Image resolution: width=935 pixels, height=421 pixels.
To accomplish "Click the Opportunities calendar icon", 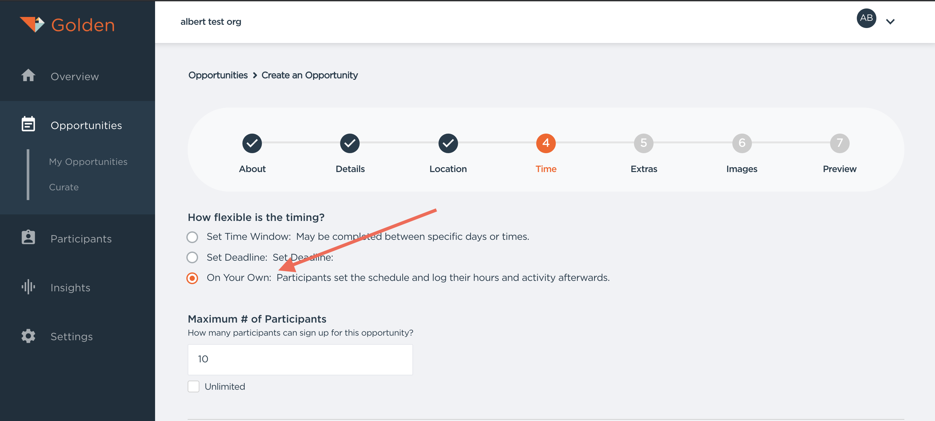I will point(28,124).
